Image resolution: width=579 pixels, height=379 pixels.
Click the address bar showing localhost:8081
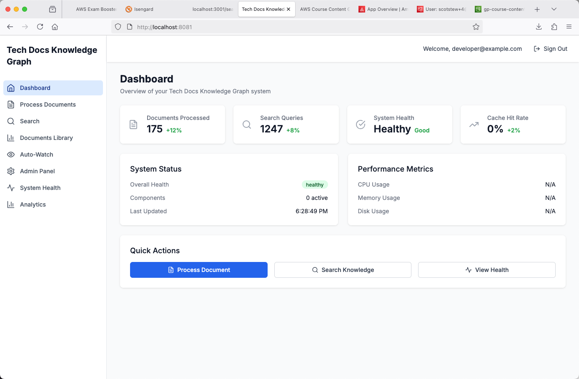(292, 27)
